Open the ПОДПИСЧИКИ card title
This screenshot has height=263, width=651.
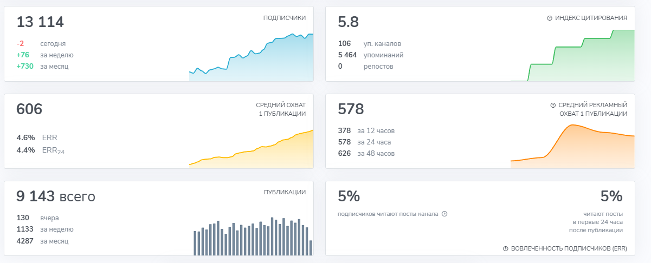(284, 18)
